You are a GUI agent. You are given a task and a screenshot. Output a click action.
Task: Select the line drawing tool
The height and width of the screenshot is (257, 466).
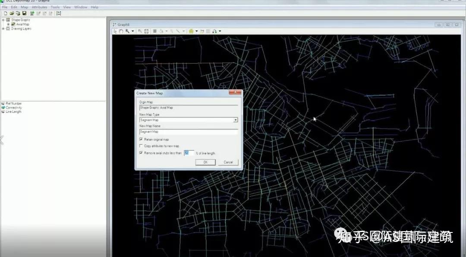click(x=178, y=31)
